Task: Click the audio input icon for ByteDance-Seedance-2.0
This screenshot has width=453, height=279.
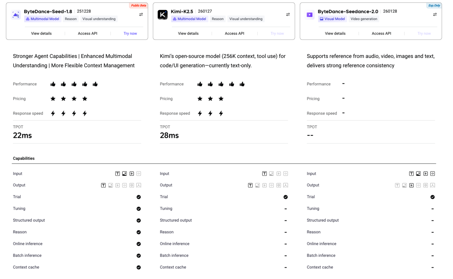Action: pos(432,174)
